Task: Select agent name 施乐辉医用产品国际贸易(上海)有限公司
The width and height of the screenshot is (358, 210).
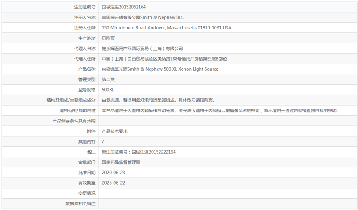Action: pyautogui.click(x=142, y=48)
